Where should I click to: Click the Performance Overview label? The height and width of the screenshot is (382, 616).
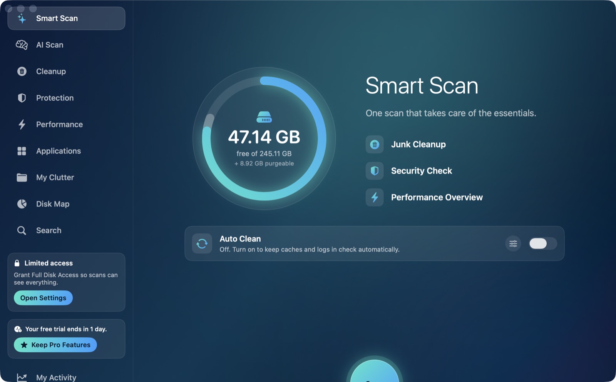(437, 197)
